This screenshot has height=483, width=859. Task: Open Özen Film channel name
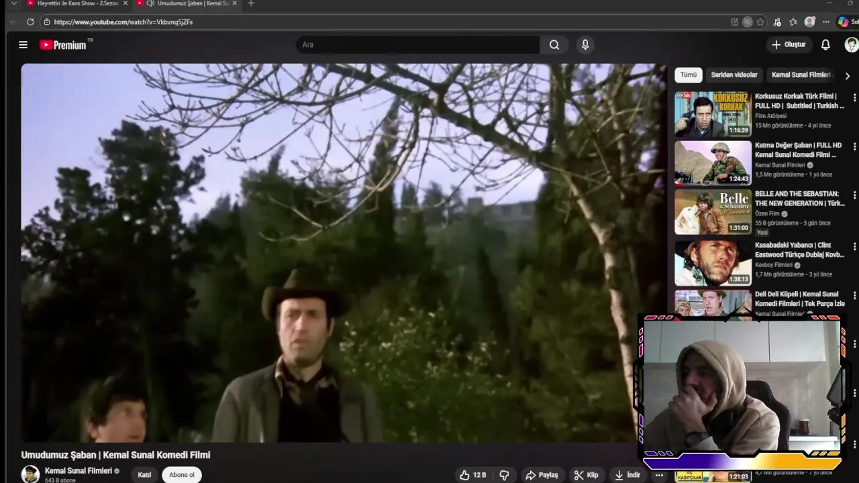[767, 214]
